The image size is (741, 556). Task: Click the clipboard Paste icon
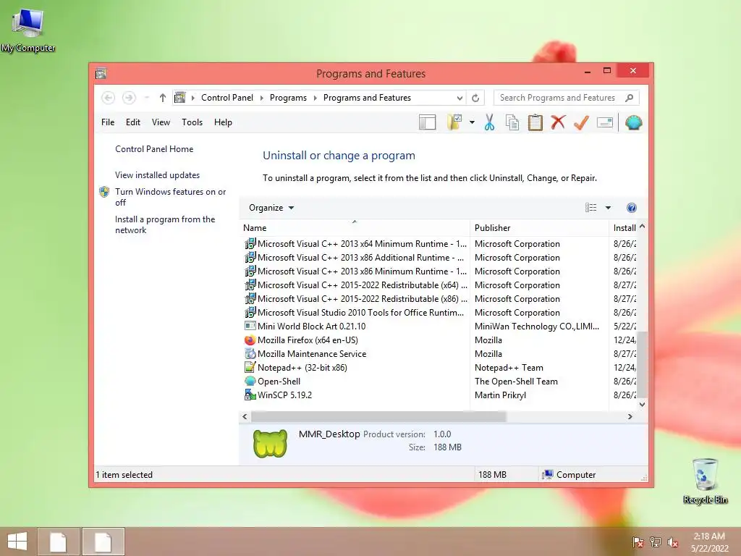click(x=535, y=122)
